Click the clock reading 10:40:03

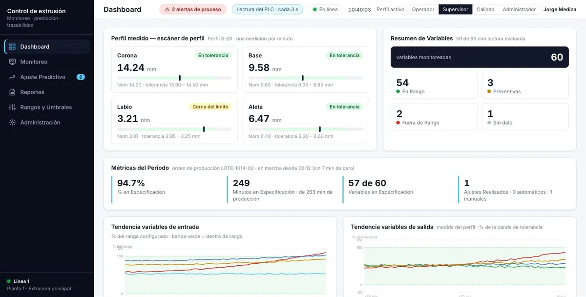(359, 9)
